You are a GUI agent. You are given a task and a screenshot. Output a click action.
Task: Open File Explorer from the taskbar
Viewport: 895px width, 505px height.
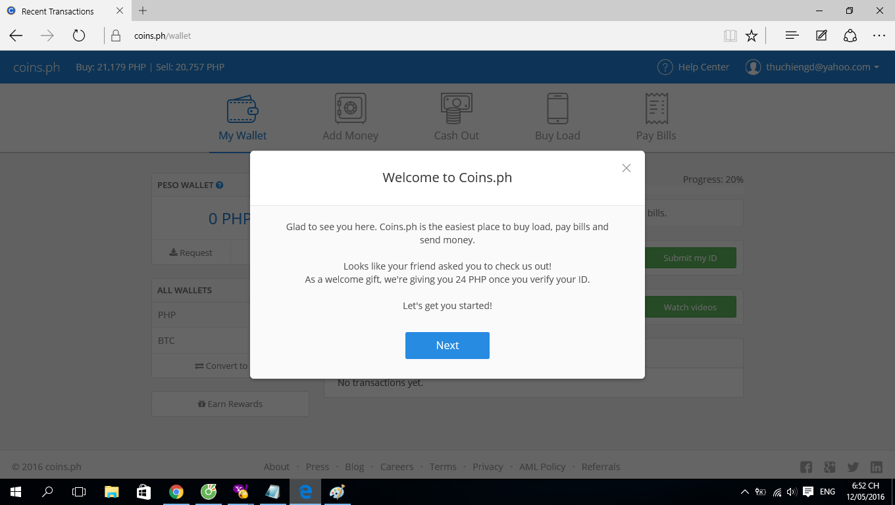click(112, 491)
